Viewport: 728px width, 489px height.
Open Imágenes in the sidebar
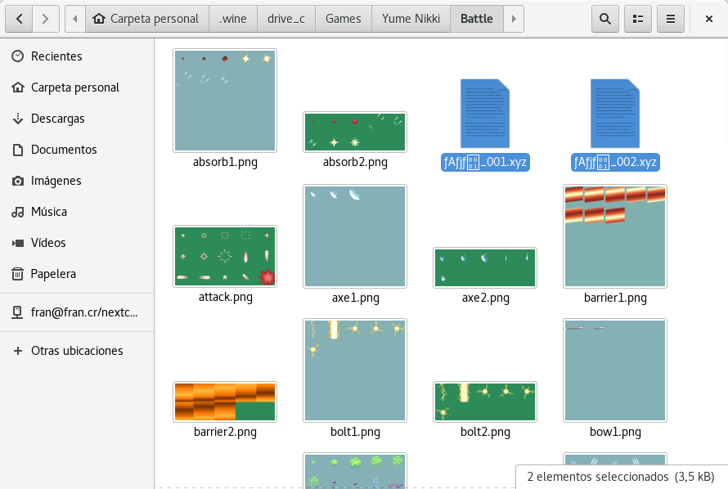coord(77,181)
